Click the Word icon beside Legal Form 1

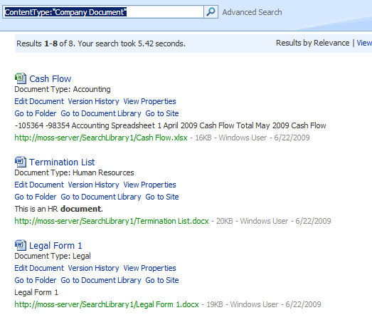coord(21,245)
